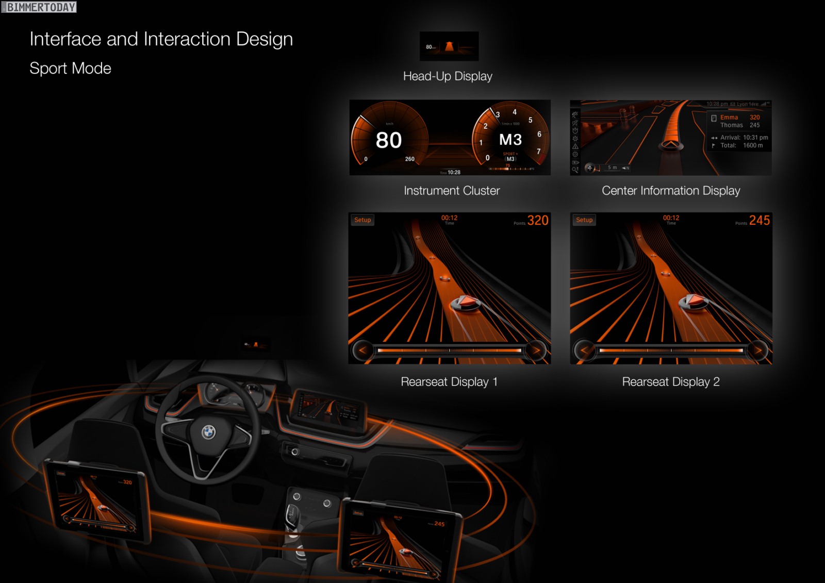The image size is (825, 583).
Task: Click left arrow on Rearseat Display 1
Action: (362, 351)
